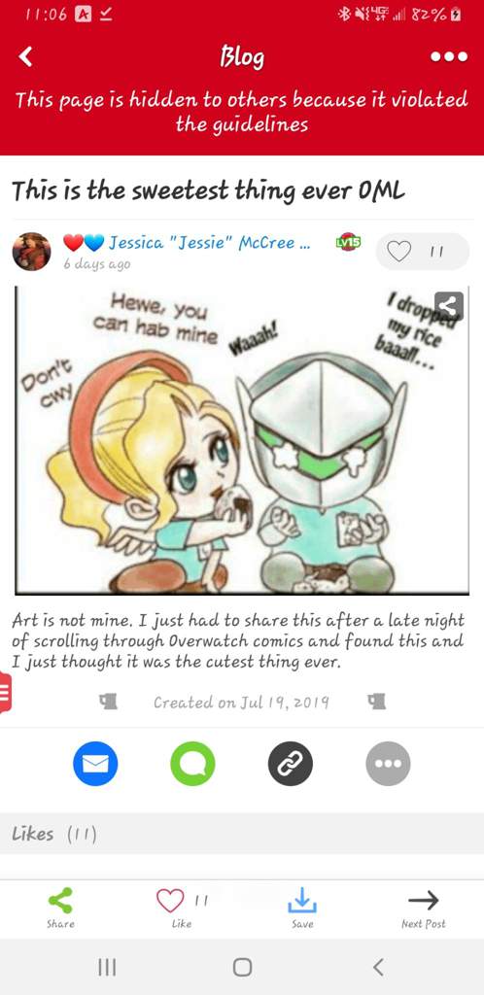Open Jessica "Jessie" McCree profile link
This screenshot has height=995, width=484.
tap(202, 242)
